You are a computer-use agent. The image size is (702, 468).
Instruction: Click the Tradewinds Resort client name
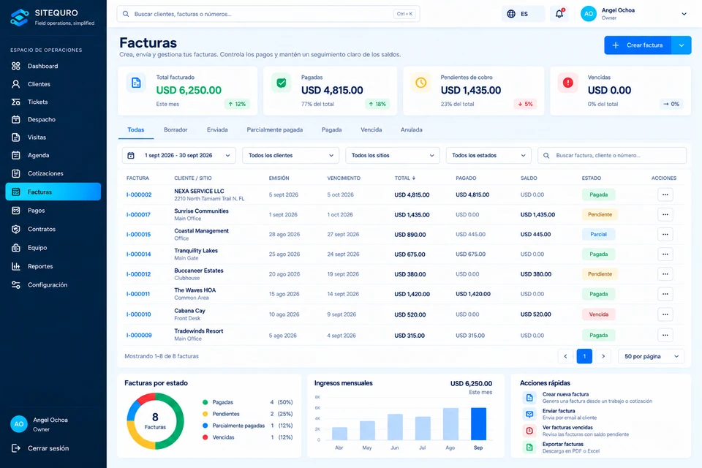tap(199, 331)
